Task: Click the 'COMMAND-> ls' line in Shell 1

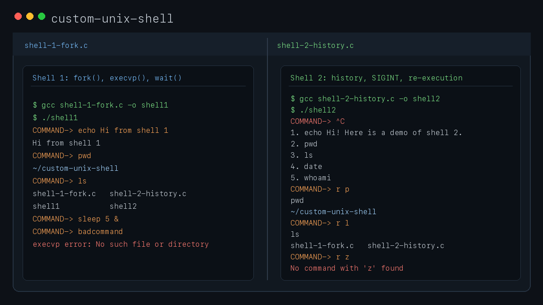Action: pyautogui.click(x=60, y=181)
